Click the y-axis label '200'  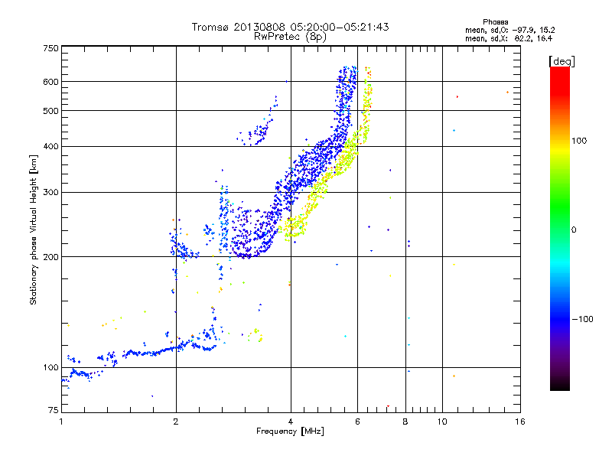point(50,257)
